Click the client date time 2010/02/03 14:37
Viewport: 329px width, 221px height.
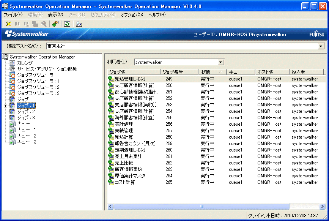tap(283, 216)
